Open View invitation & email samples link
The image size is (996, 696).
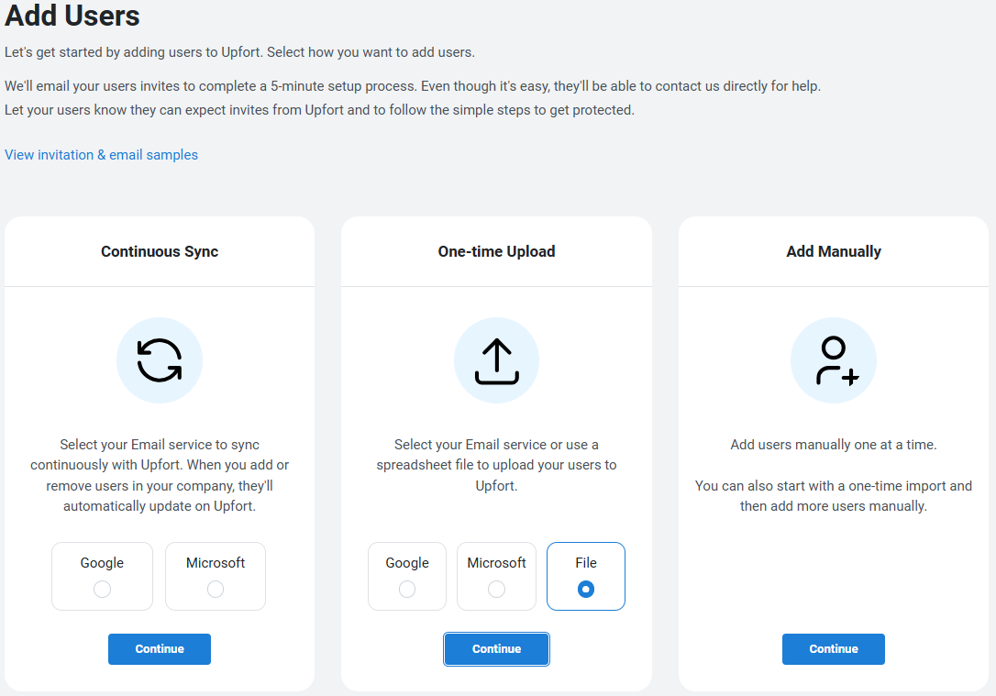tap(102, 155)
